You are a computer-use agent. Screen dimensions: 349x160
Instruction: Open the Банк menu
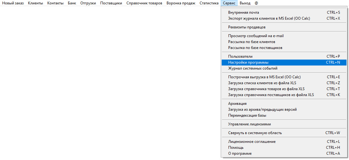[72, 3]
